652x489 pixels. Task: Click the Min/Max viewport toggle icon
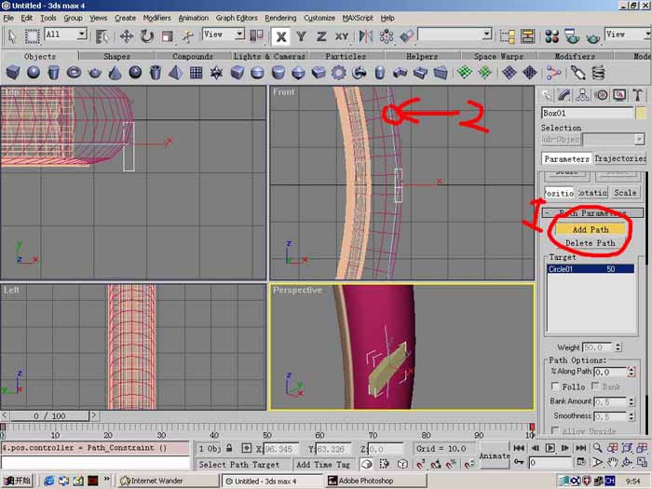pyautogui.click(x=641, y=462)
